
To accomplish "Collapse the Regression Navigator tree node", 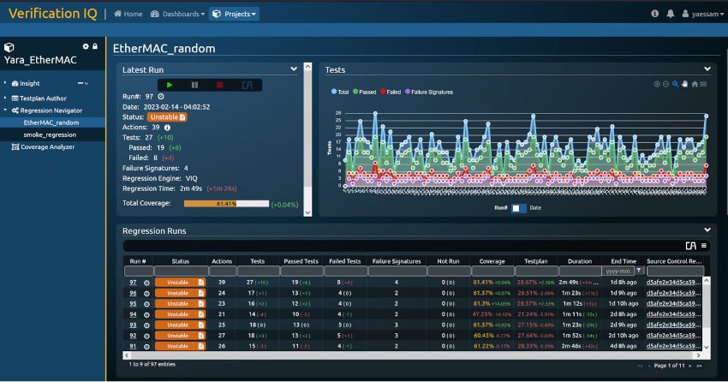I will point(4,110).
